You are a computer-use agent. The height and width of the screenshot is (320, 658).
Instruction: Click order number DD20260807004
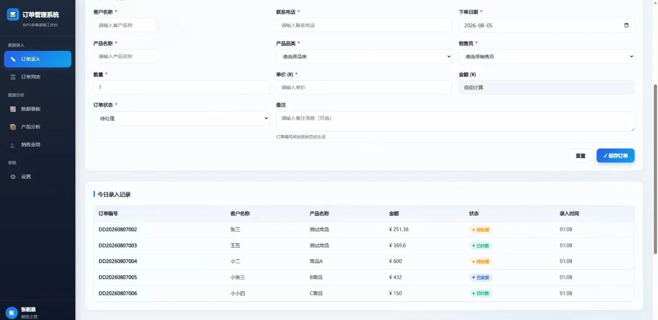pyautogui.click(x=118, y=261)
